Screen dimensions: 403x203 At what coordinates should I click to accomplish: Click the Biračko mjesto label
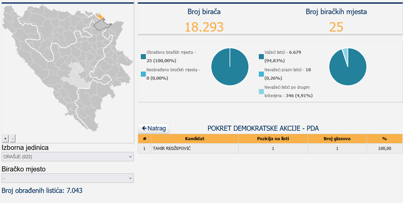click(x=24, y=169)
